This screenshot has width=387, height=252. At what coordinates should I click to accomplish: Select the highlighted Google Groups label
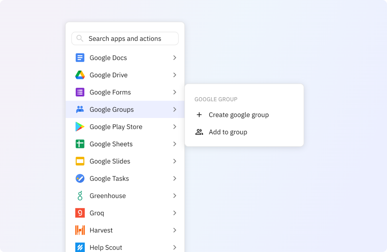tap(112, 110)
